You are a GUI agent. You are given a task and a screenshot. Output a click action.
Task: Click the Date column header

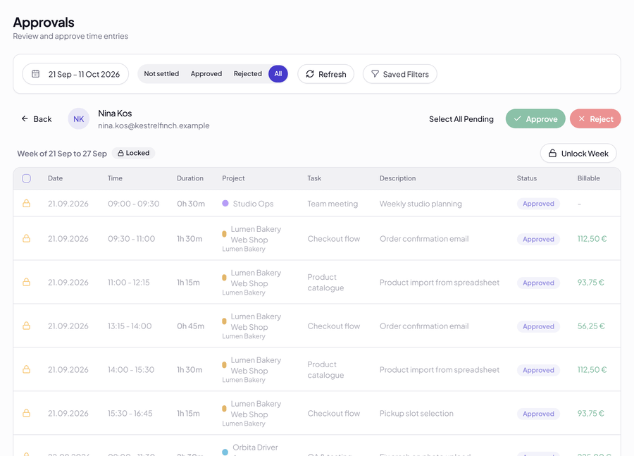click(x=56, y=178)
